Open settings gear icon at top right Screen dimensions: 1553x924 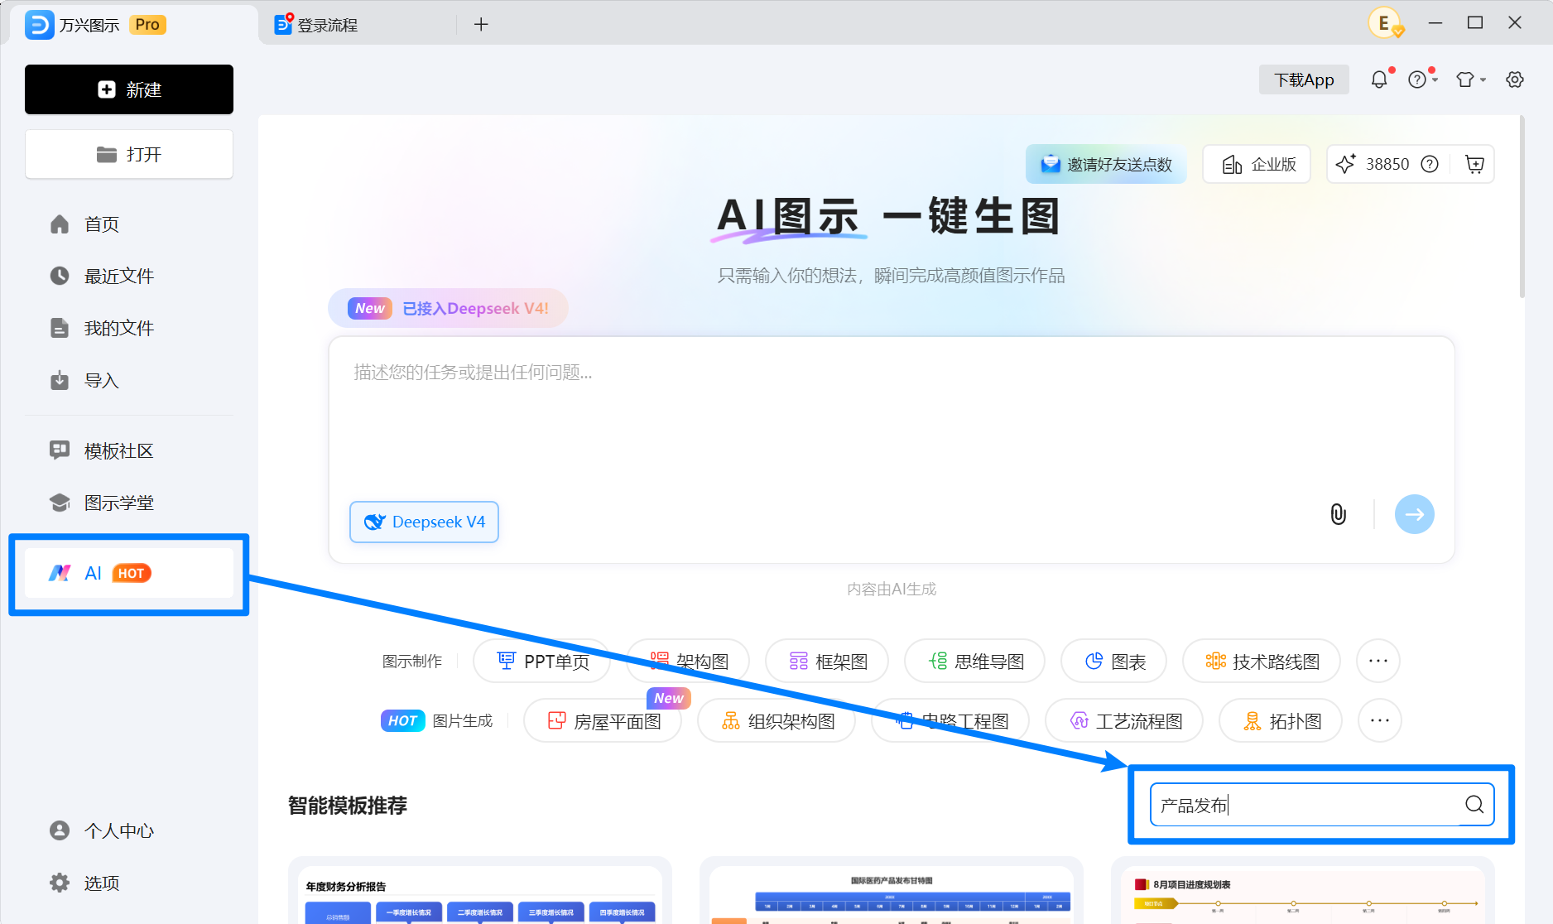pos(1515,79)
